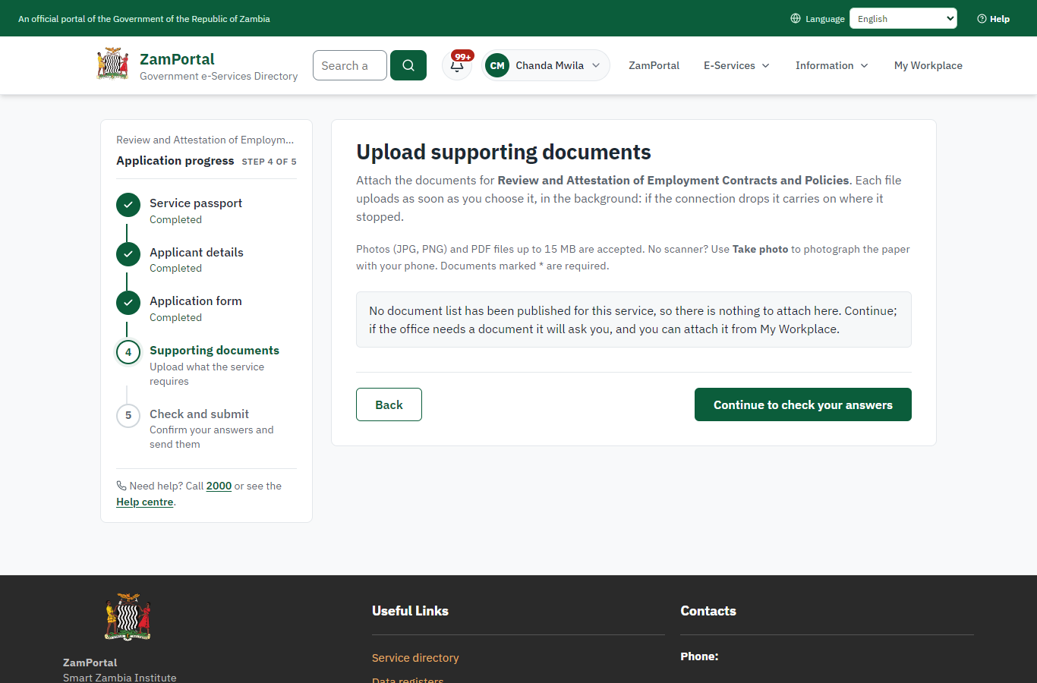
Task: Click the step 5 circle indicator
Action: 128,415
